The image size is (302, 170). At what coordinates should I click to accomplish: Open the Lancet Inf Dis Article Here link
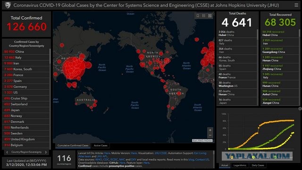[x=107, y=153]
